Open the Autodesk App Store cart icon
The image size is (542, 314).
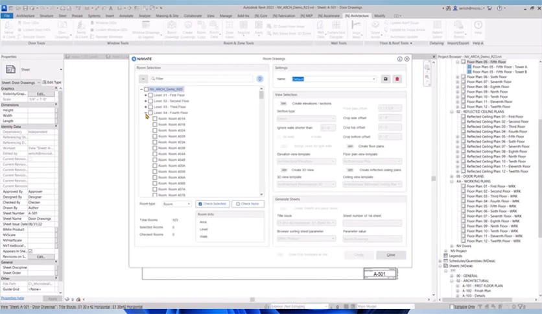point(489,8)
